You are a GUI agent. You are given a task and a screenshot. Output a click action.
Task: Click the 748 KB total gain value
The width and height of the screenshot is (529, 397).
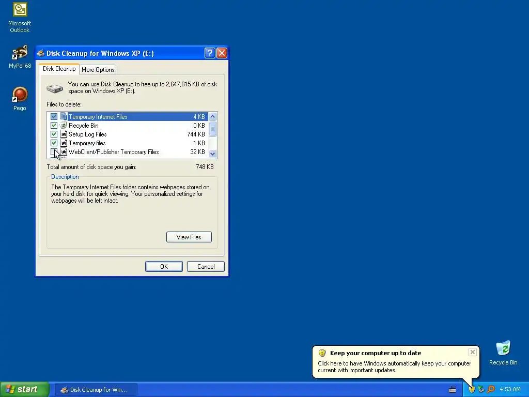tap(205, 167)
